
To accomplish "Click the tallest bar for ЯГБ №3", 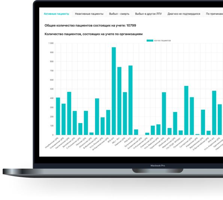I will [114, 91].
